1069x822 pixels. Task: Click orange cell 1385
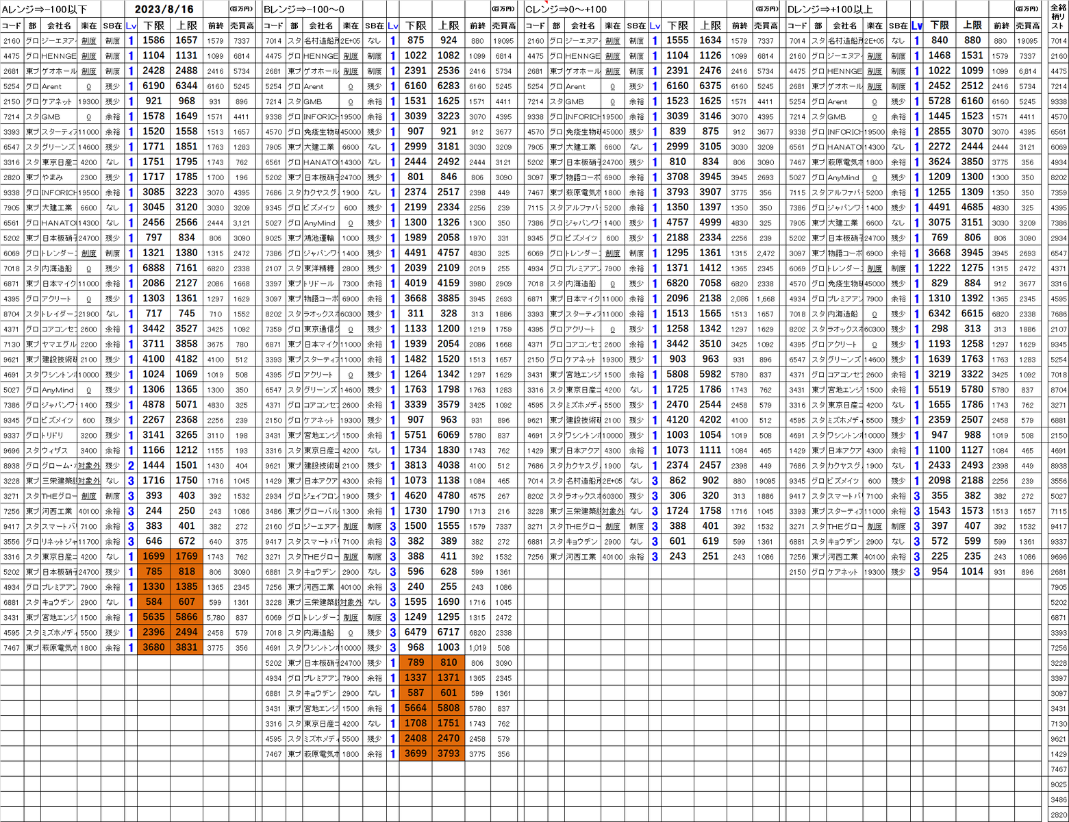[x=187, y=587]
